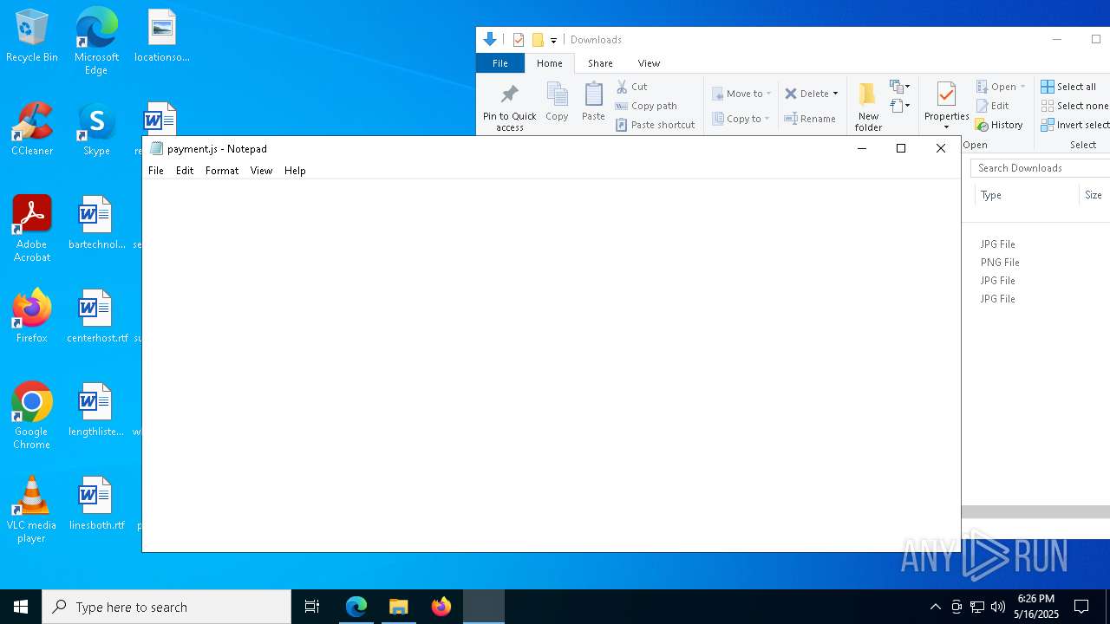Click History in Explorer ribbon

(x=1000, y=125)
